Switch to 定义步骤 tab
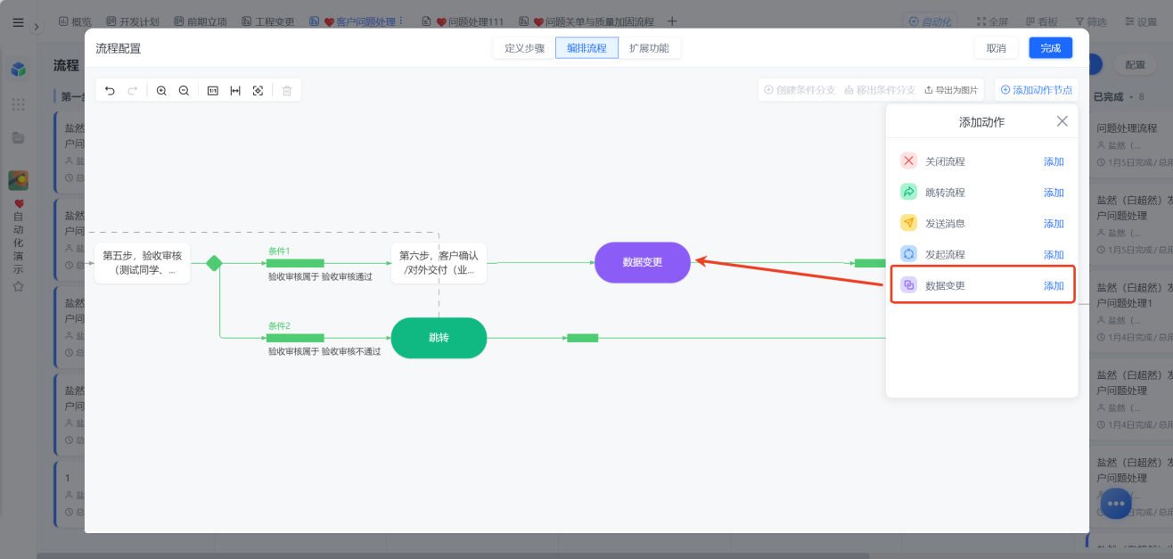Viewport: 1173px width, 559px height. 524,48
